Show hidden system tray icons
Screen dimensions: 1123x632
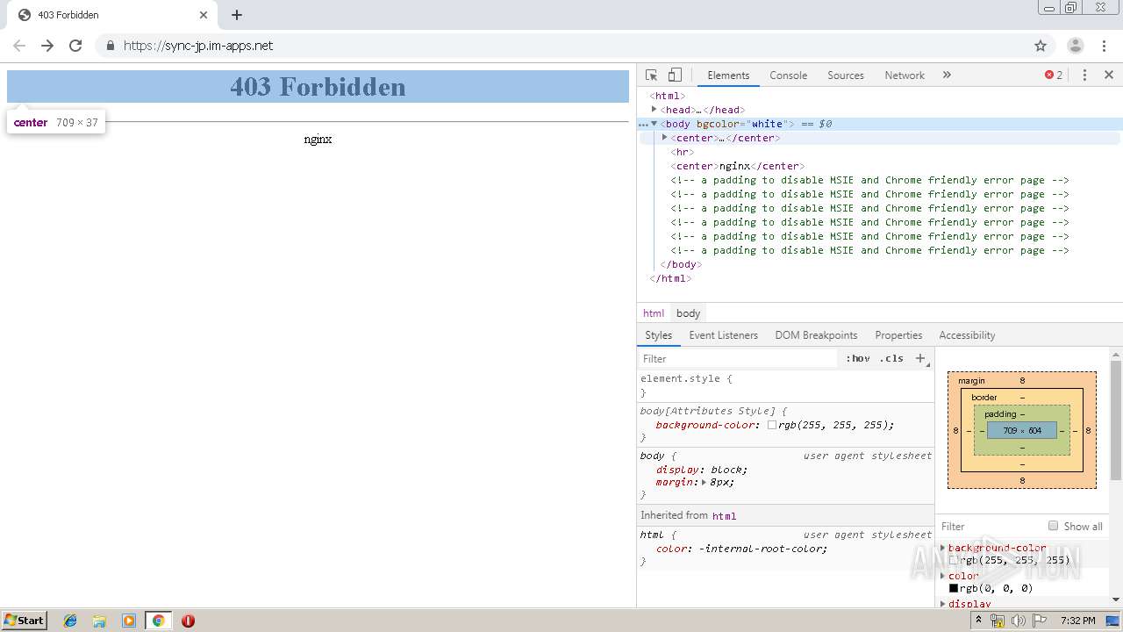[x=979, y=621]
